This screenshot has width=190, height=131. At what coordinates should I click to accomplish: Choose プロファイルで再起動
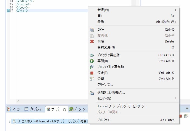pyautogui.click(x=134, y=67)
